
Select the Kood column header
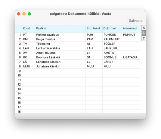point(29,29)
